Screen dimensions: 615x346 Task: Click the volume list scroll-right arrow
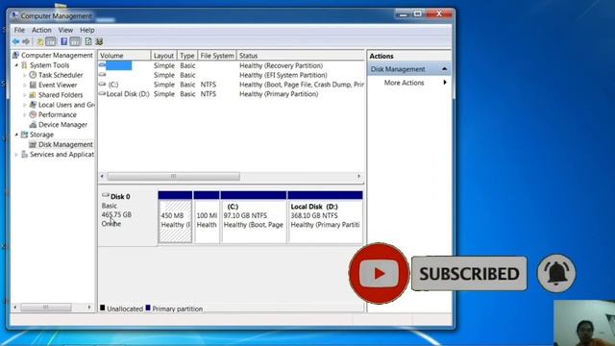pyautogui.click(x=358, y=177)
